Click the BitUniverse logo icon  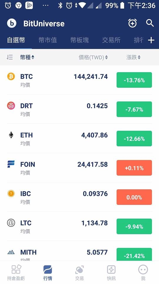12,23
